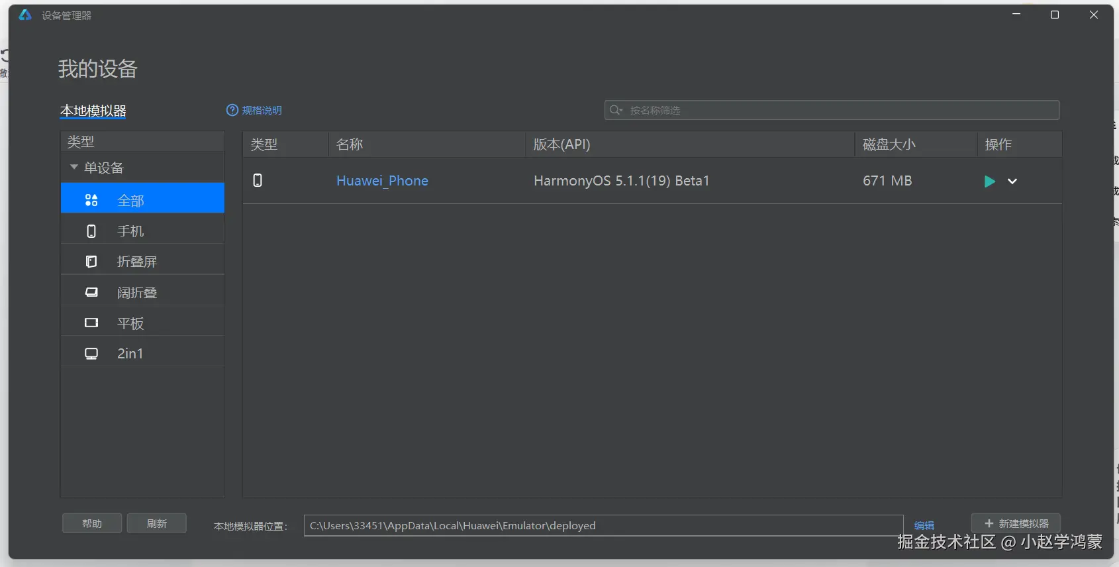Open the 规格说明 help link
The image size is (1119, 567).
[254, 110]
